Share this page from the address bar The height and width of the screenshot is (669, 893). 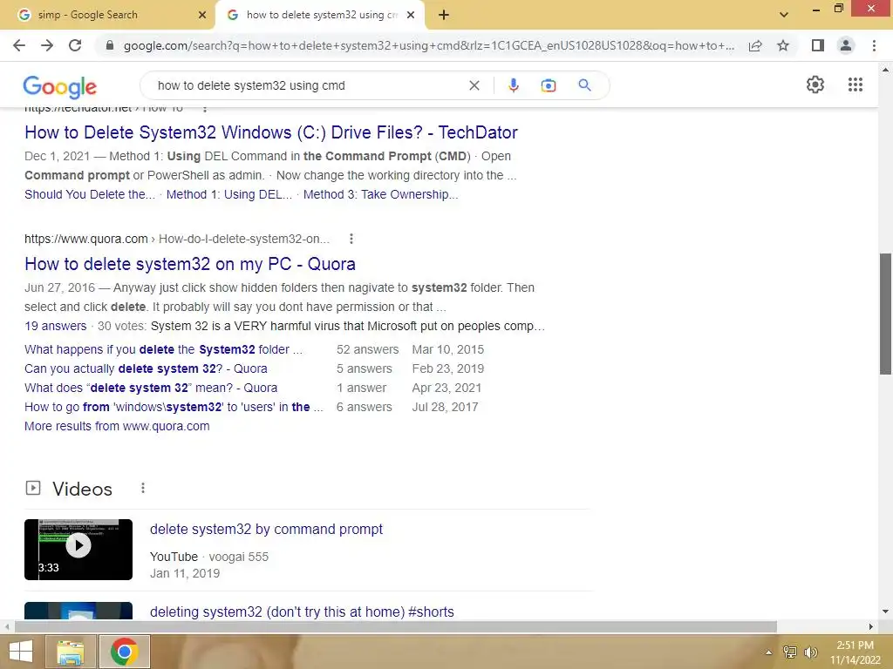click(755, 45)
